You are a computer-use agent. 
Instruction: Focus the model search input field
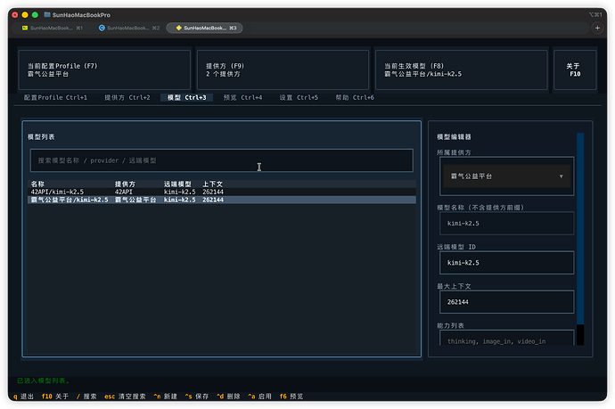pyautogui.click(x=222, y=160)
